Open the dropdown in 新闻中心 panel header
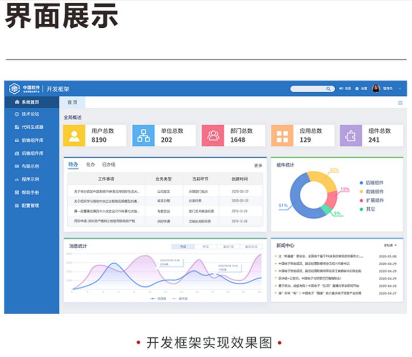This screenshot has width=412, height=357. [x=390, y=245]
